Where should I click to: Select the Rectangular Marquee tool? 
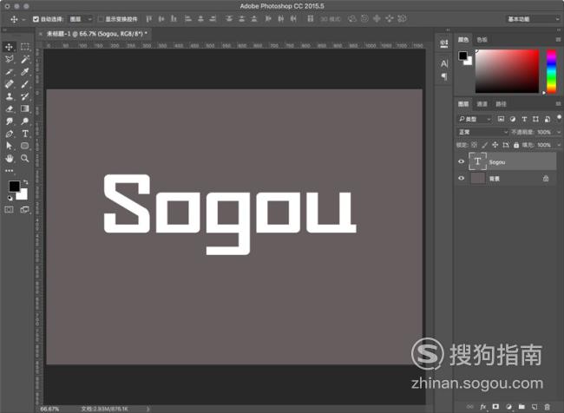pyautogui.click(x=25, y=47)
